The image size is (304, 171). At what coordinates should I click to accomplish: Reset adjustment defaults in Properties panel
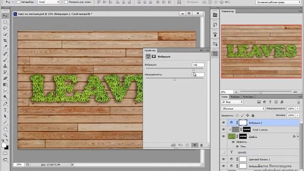click(187, 145)
